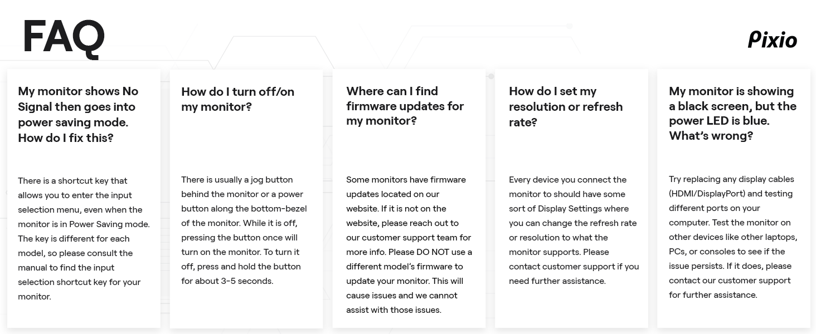Open the firmware updates question heading
The width and height of the screenshot is (816, 334).
coord(405,106)
